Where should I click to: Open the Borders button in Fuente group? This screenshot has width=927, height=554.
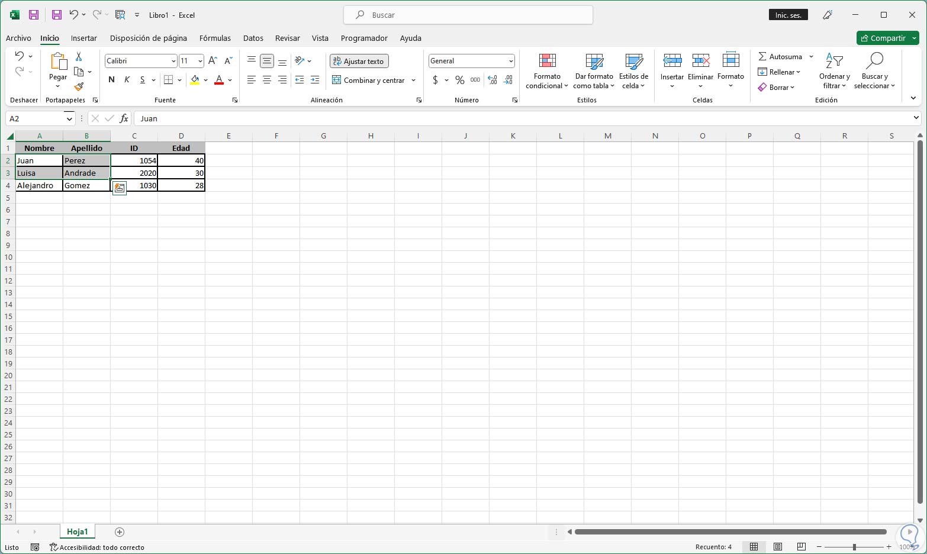[169, 80]
